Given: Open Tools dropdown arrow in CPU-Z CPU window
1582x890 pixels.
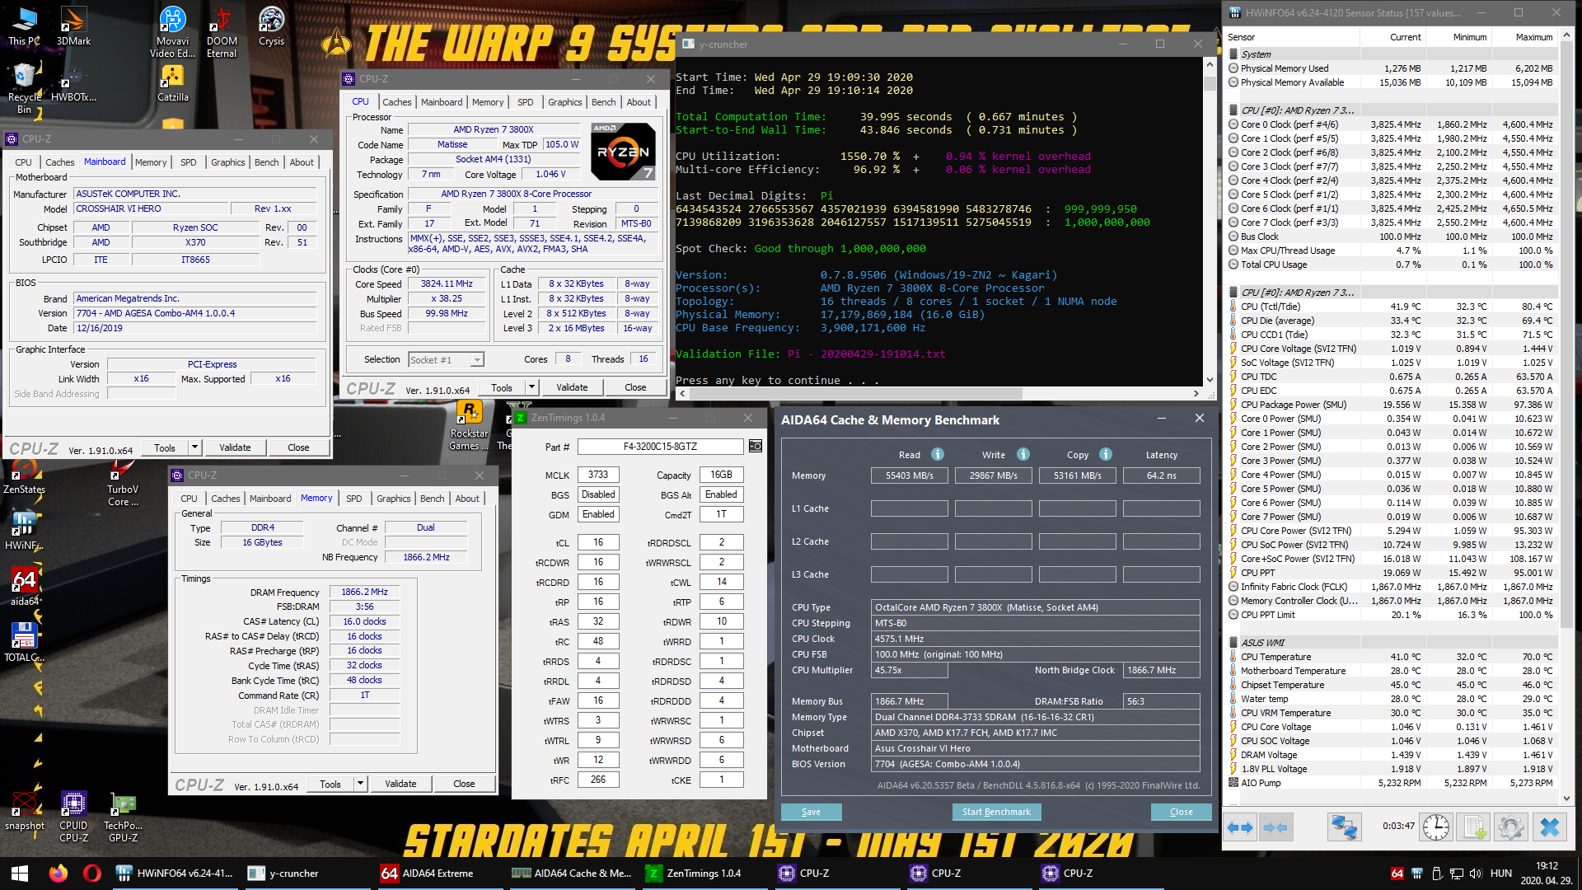Looking at the screenshot, I should 531,387.
